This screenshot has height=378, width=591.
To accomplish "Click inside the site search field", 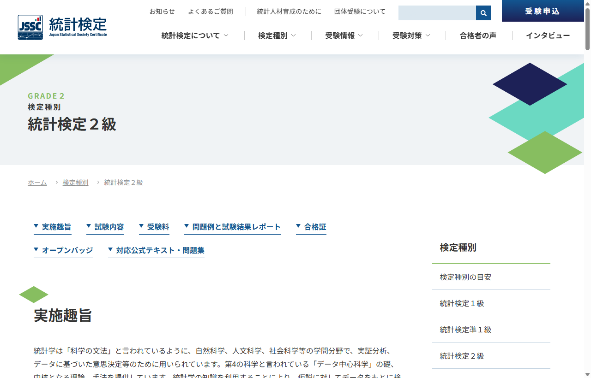I will 437,13.
